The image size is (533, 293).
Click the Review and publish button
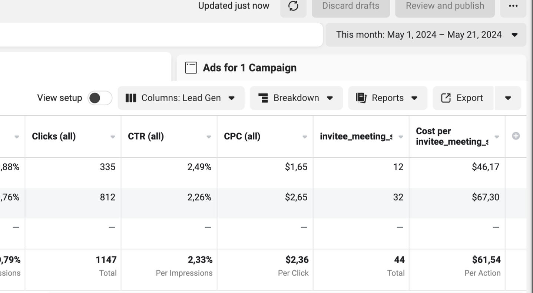tap(444, 6)
